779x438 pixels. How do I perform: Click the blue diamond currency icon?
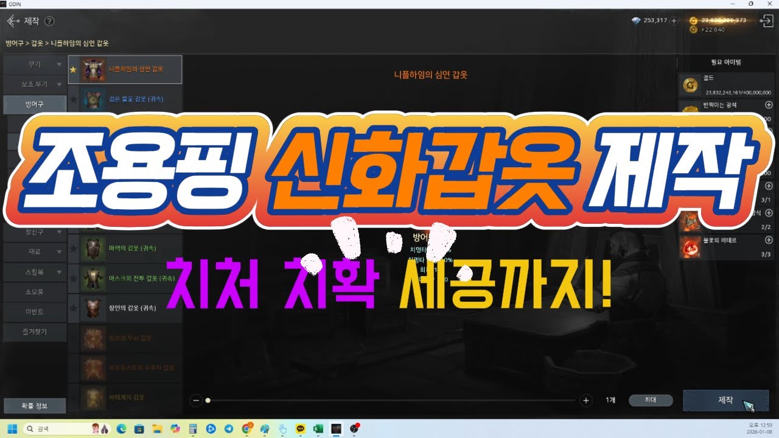coord(636,21)
